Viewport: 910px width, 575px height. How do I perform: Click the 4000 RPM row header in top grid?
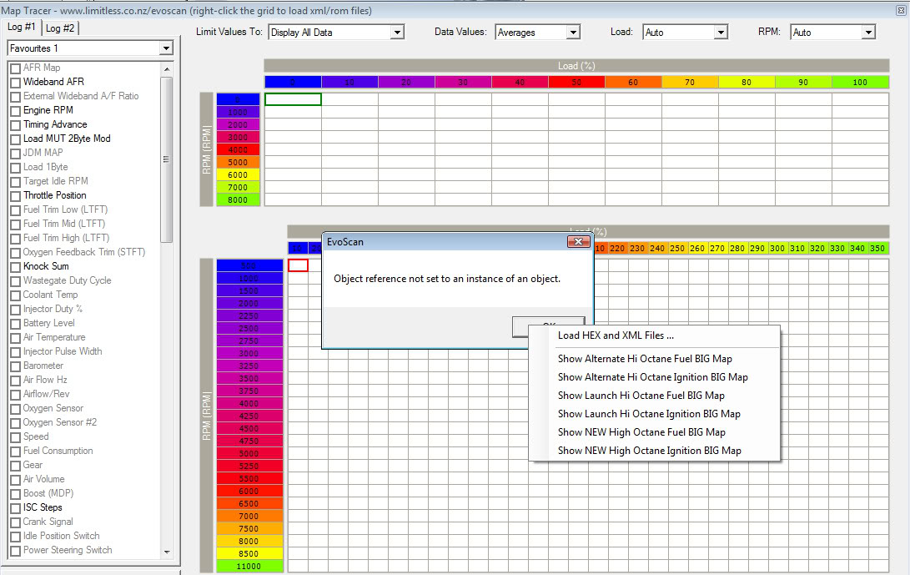point(238,150)
